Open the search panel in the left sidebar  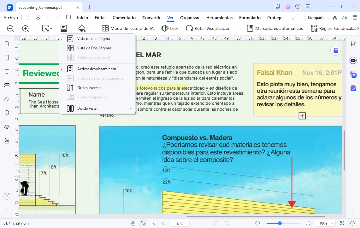coord(7,113)
